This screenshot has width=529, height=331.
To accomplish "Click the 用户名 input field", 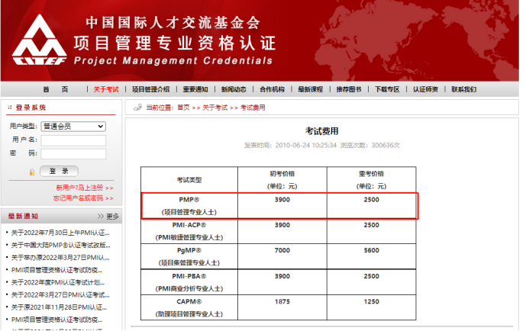I will click(x=73, y=140).
